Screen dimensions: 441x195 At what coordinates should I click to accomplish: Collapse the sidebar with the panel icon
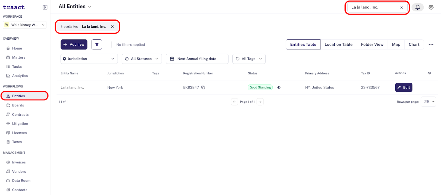point(45,7)
